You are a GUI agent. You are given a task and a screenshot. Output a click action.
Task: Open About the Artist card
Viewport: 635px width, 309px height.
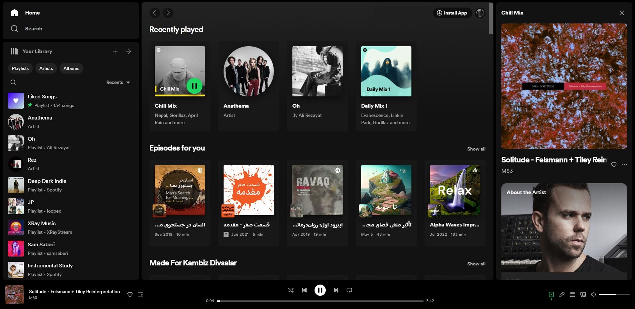tap(564, 231)
